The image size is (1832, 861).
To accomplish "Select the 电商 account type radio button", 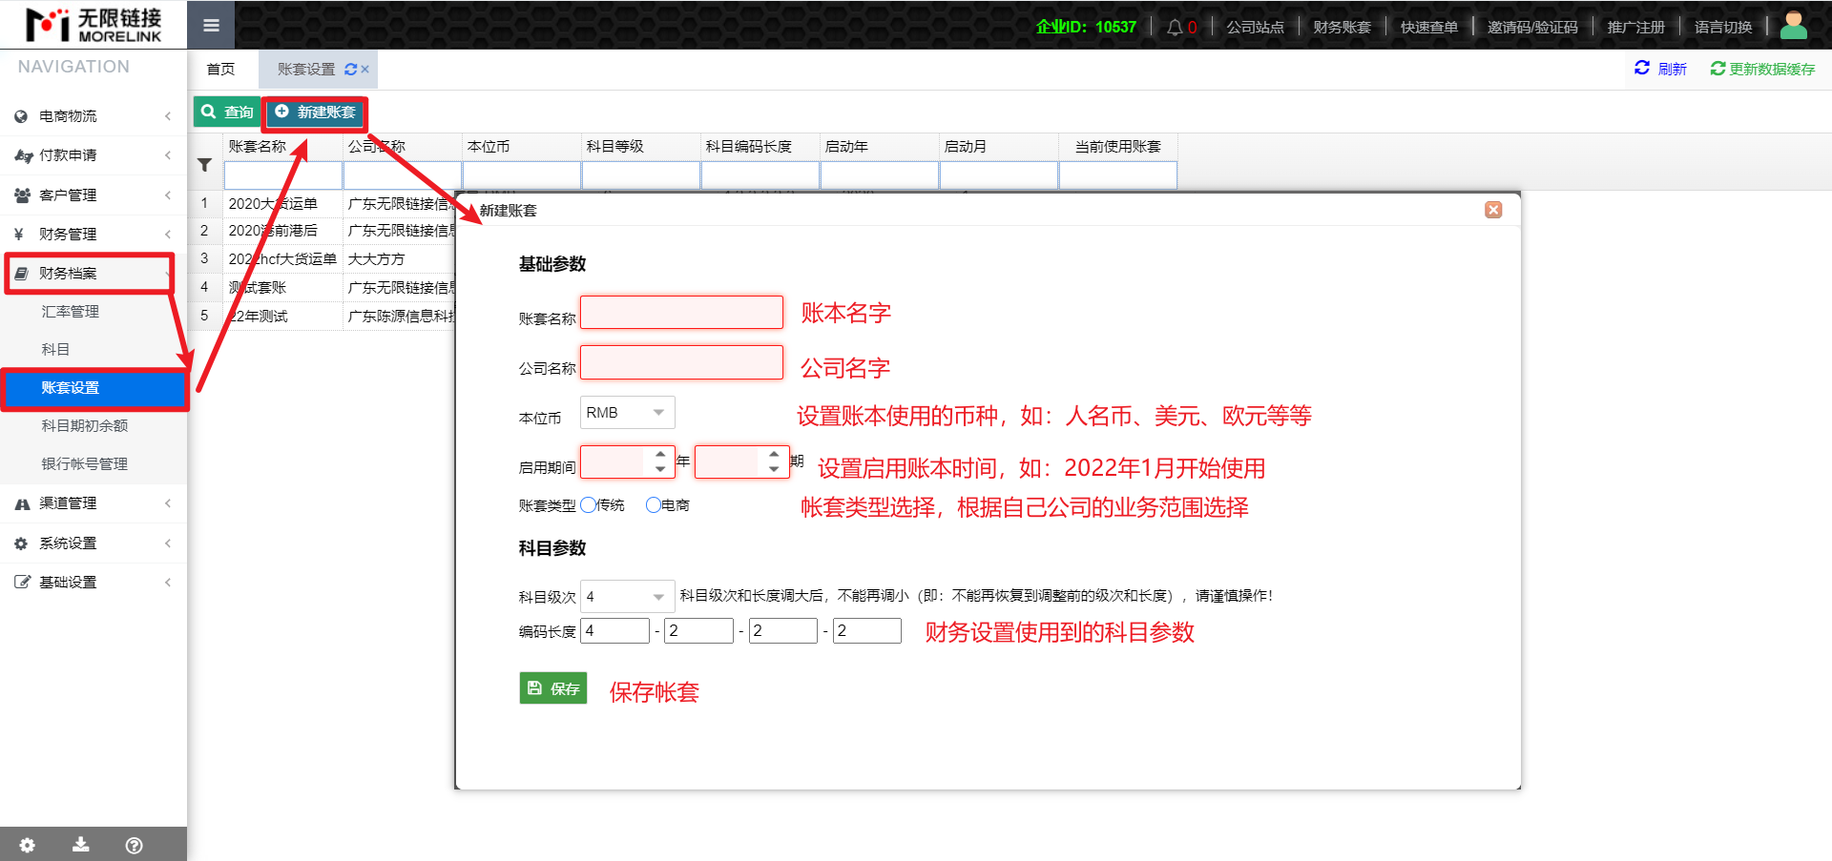I will pos(654,505).
